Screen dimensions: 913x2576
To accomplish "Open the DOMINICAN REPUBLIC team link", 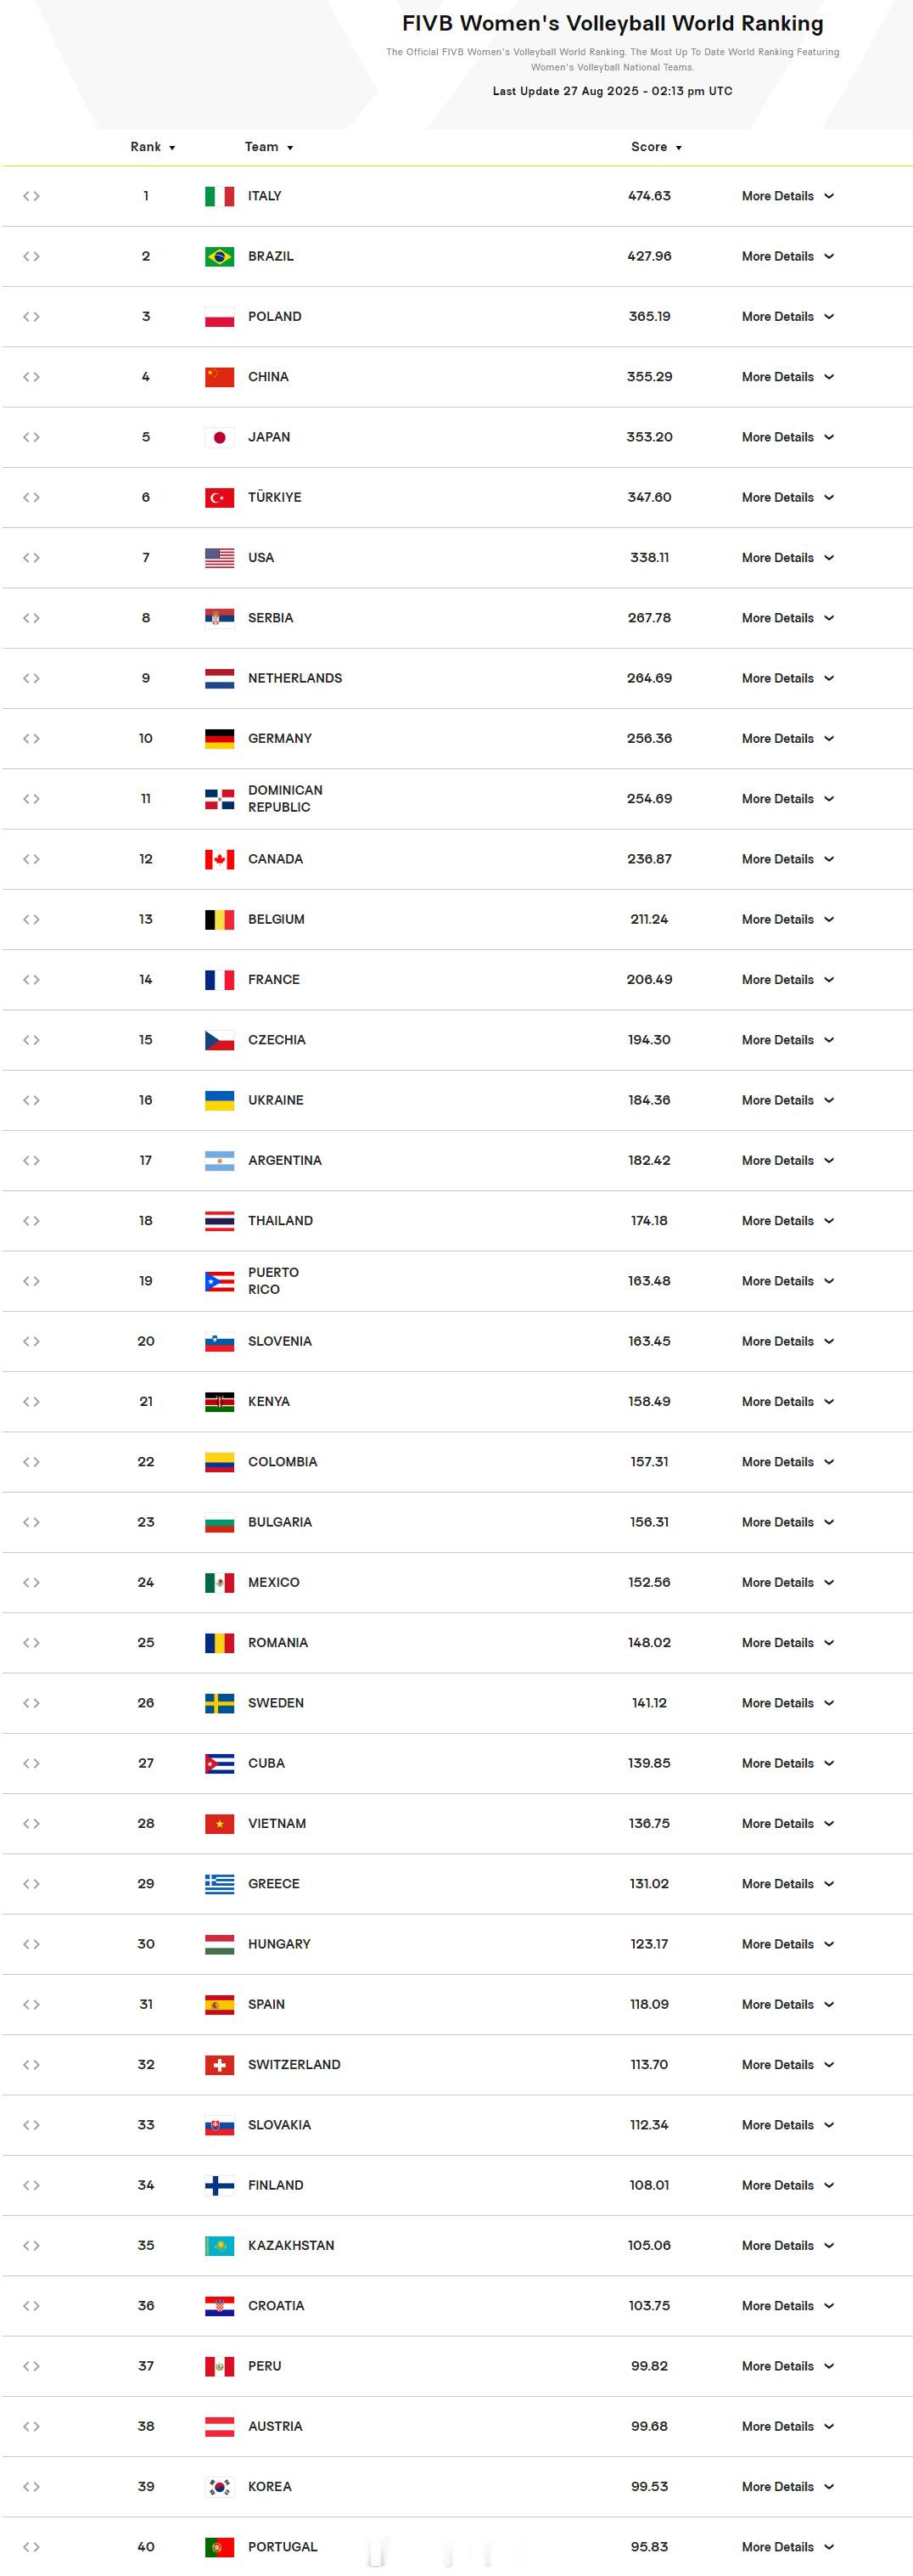I will [x=286, y=798].
